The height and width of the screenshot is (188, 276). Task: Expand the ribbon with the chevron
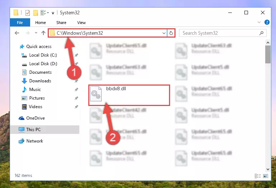(259, 22)
